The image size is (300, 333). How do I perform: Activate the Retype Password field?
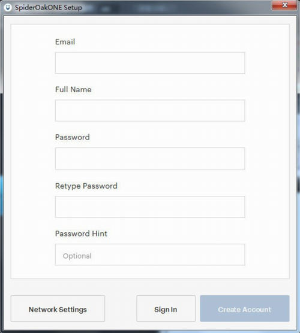pos(150,207)
